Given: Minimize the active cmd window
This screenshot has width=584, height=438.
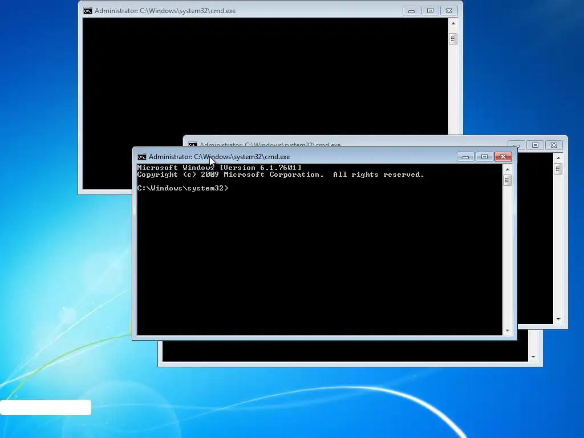Looking at the screenshot, I should click(x=465, y=157).
